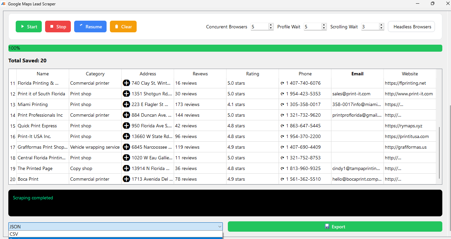451x239 pixels.
Task: Decrease the Scrolling Wait value using down arrow
Action: coord(382,28)
